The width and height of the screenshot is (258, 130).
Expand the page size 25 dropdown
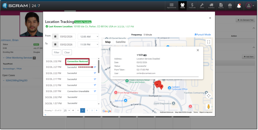pyautogui.click(x=67, y=110)
